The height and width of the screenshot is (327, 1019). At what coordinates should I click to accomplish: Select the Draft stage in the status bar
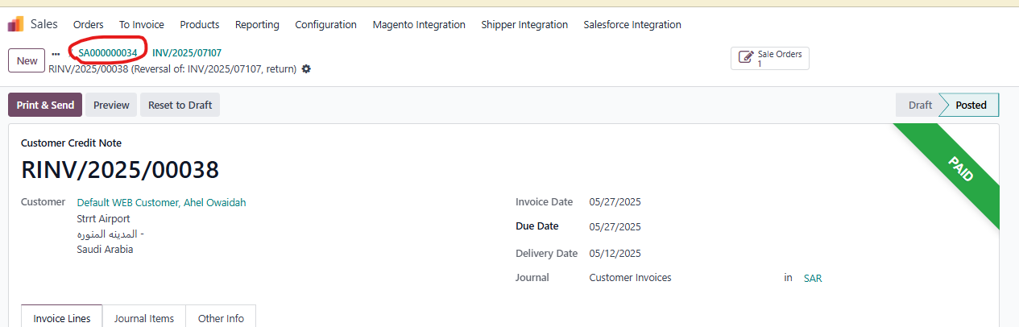click(920, 105)
